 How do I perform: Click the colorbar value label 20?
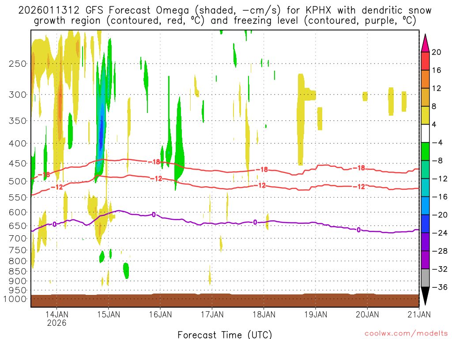click(x=437, y=52)
